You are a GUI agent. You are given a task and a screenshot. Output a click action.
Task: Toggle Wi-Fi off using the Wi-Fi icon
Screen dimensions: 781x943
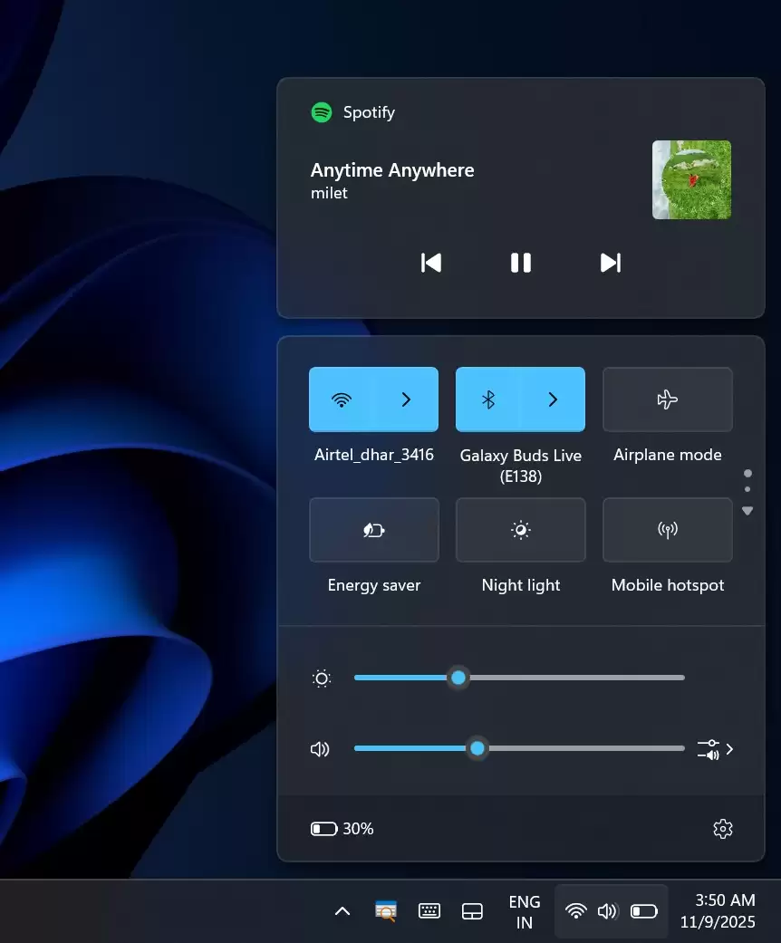coord(342,399)
